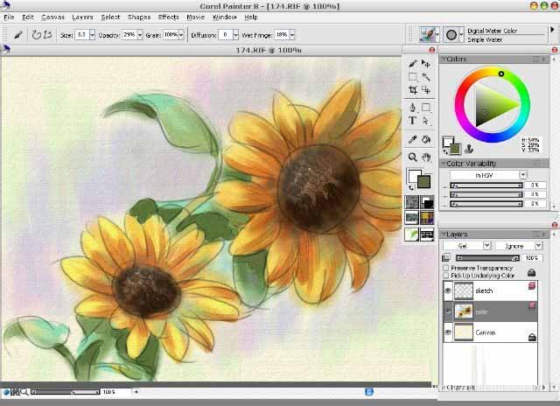Activate the Magnifier zoom tool
The height and width of the screenshot is (406, 560).
(x=413, y=157)
